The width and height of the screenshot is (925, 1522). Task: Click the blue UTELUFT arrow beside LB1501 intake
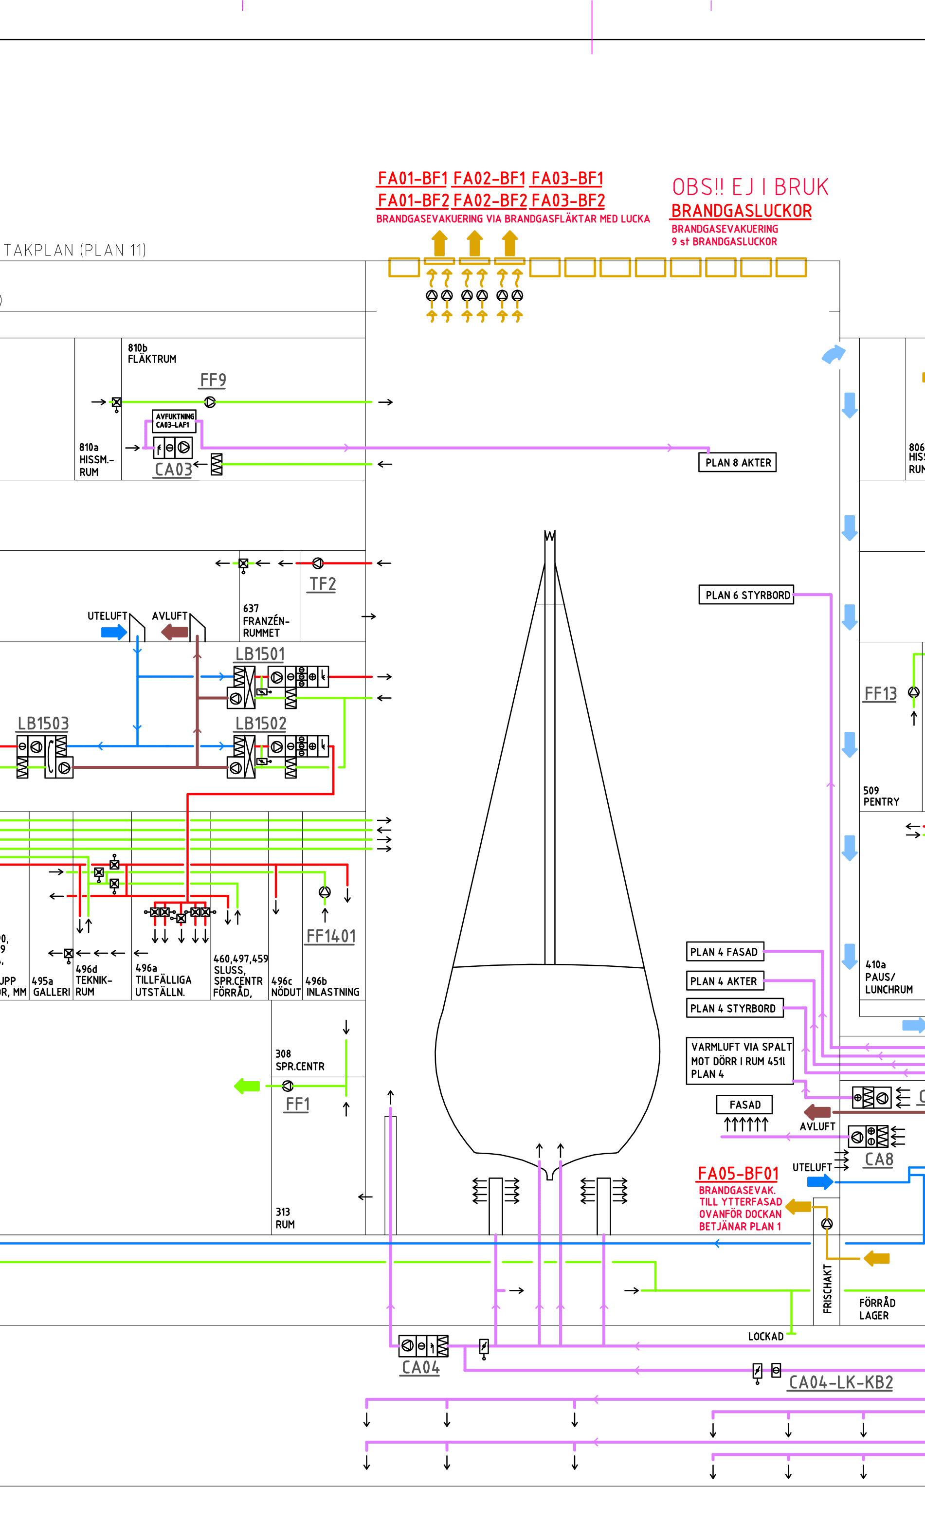click(x=114, y=632)
